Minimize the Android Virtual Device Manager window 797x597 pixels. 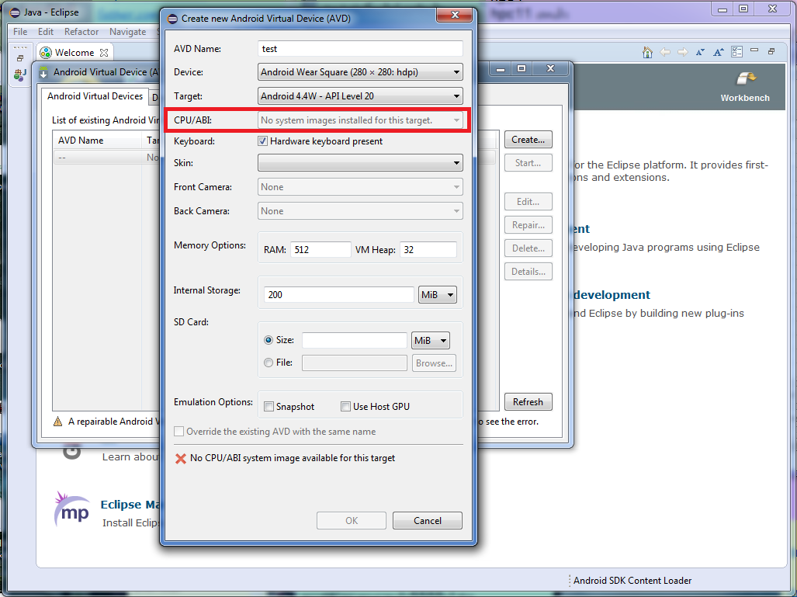click(501, 68)
